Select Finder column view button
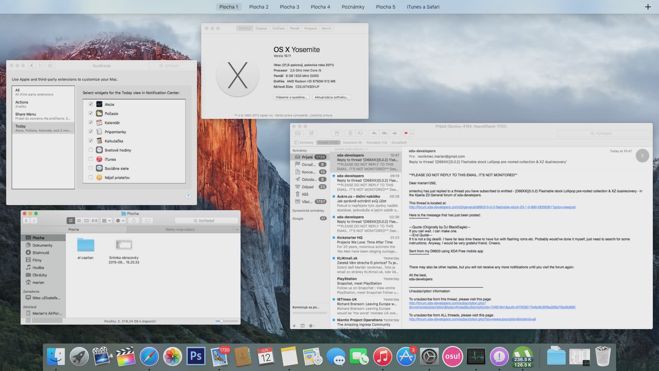 pos(86,221)
